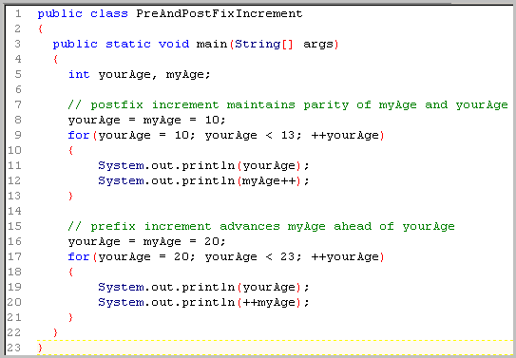Click line number 20 in the gutter

pos(14,302)
